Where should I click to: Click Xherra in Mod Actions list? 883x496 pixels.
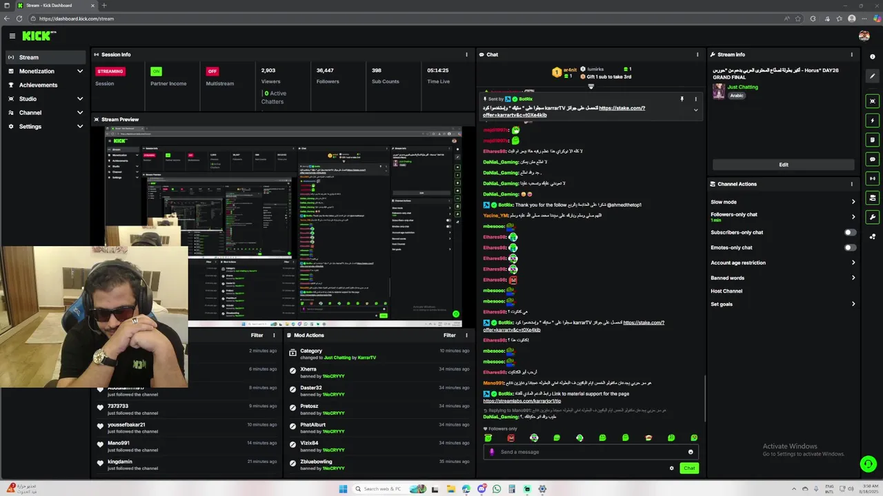[308, 369]
